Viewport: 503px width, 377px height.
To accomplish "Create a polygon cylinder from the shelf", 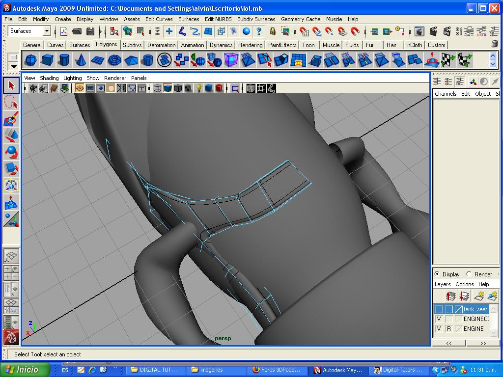I will (64, 60).
